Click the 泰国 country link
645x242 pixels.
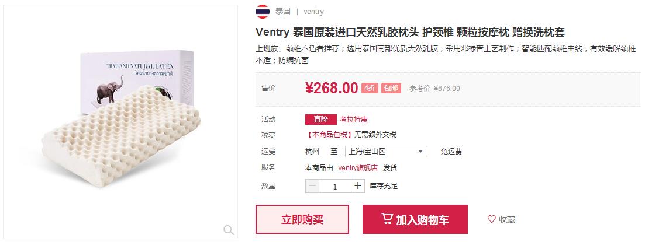point(282,12)
